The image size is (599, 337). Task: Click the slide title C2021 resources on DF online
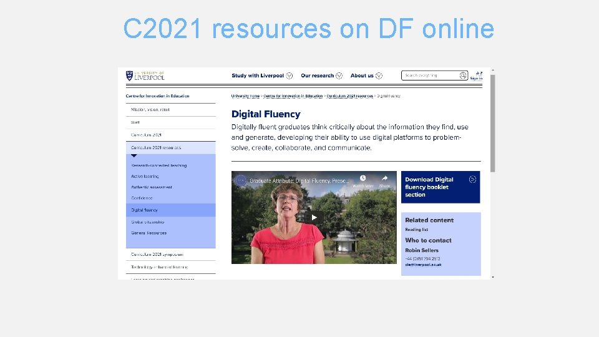pos(309,28)
